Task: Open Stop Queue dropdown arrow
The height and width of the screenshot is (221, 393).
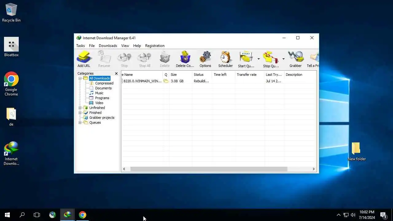Action: pyautogui.click(x=283, y=59)
